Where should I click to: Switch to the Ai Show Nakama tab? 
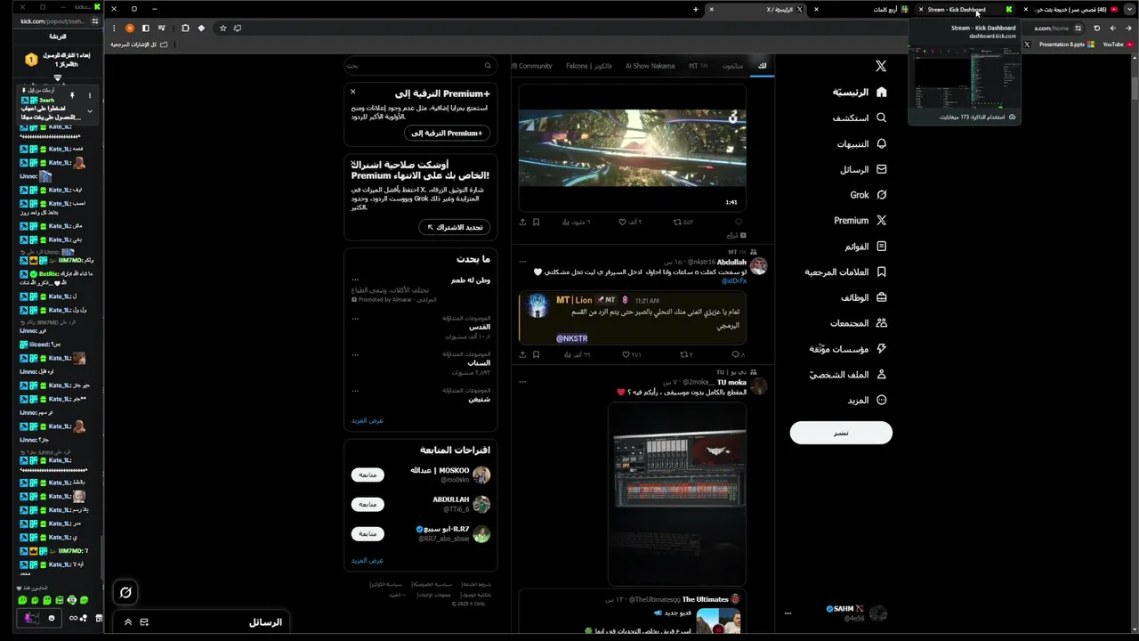(x=650, y=66)
